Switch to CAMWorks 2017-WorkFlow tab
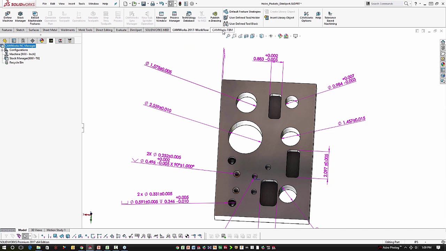446x251 pixels. 190,30
